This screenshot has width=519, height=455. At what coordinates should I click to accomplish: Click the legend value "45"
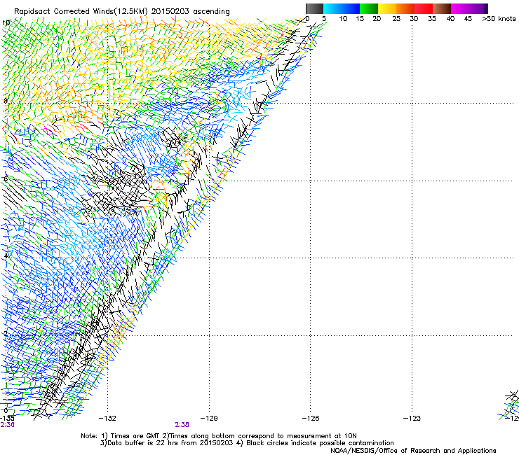468,19
